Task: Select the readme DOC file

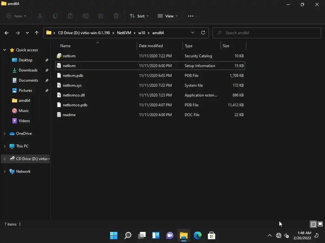Action: click(150, 115)
